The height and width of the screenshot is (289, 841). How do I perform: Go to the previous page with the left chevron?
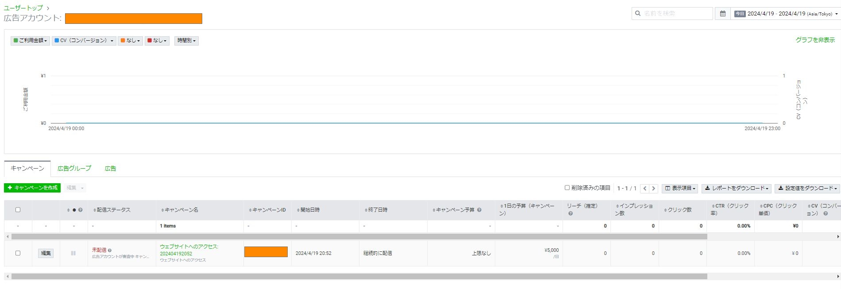pos(645,189)
